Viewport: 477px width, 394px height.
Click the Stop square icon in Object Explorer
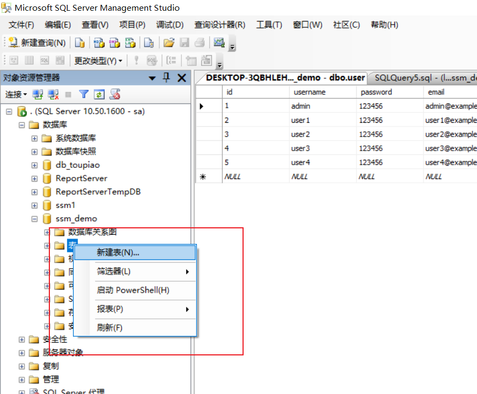pyautogui.click(x=69, y=94)
